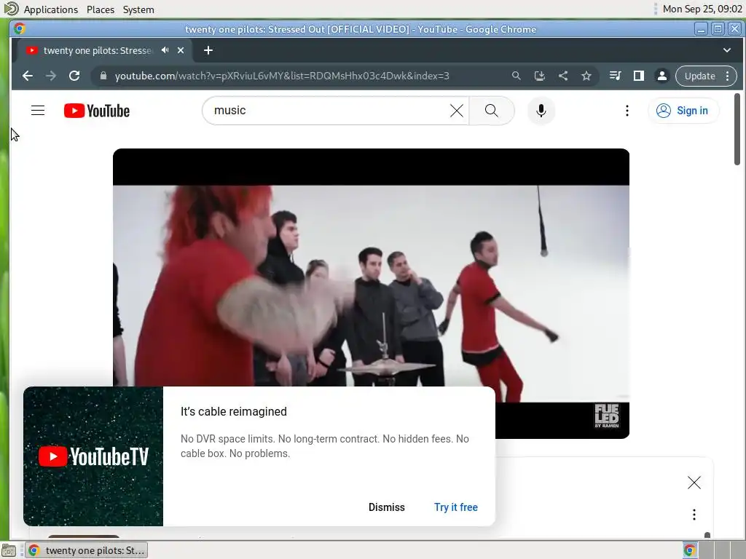Click the "It's cable reimagined" promo heading
746x559 pixels.
(234, 412)
